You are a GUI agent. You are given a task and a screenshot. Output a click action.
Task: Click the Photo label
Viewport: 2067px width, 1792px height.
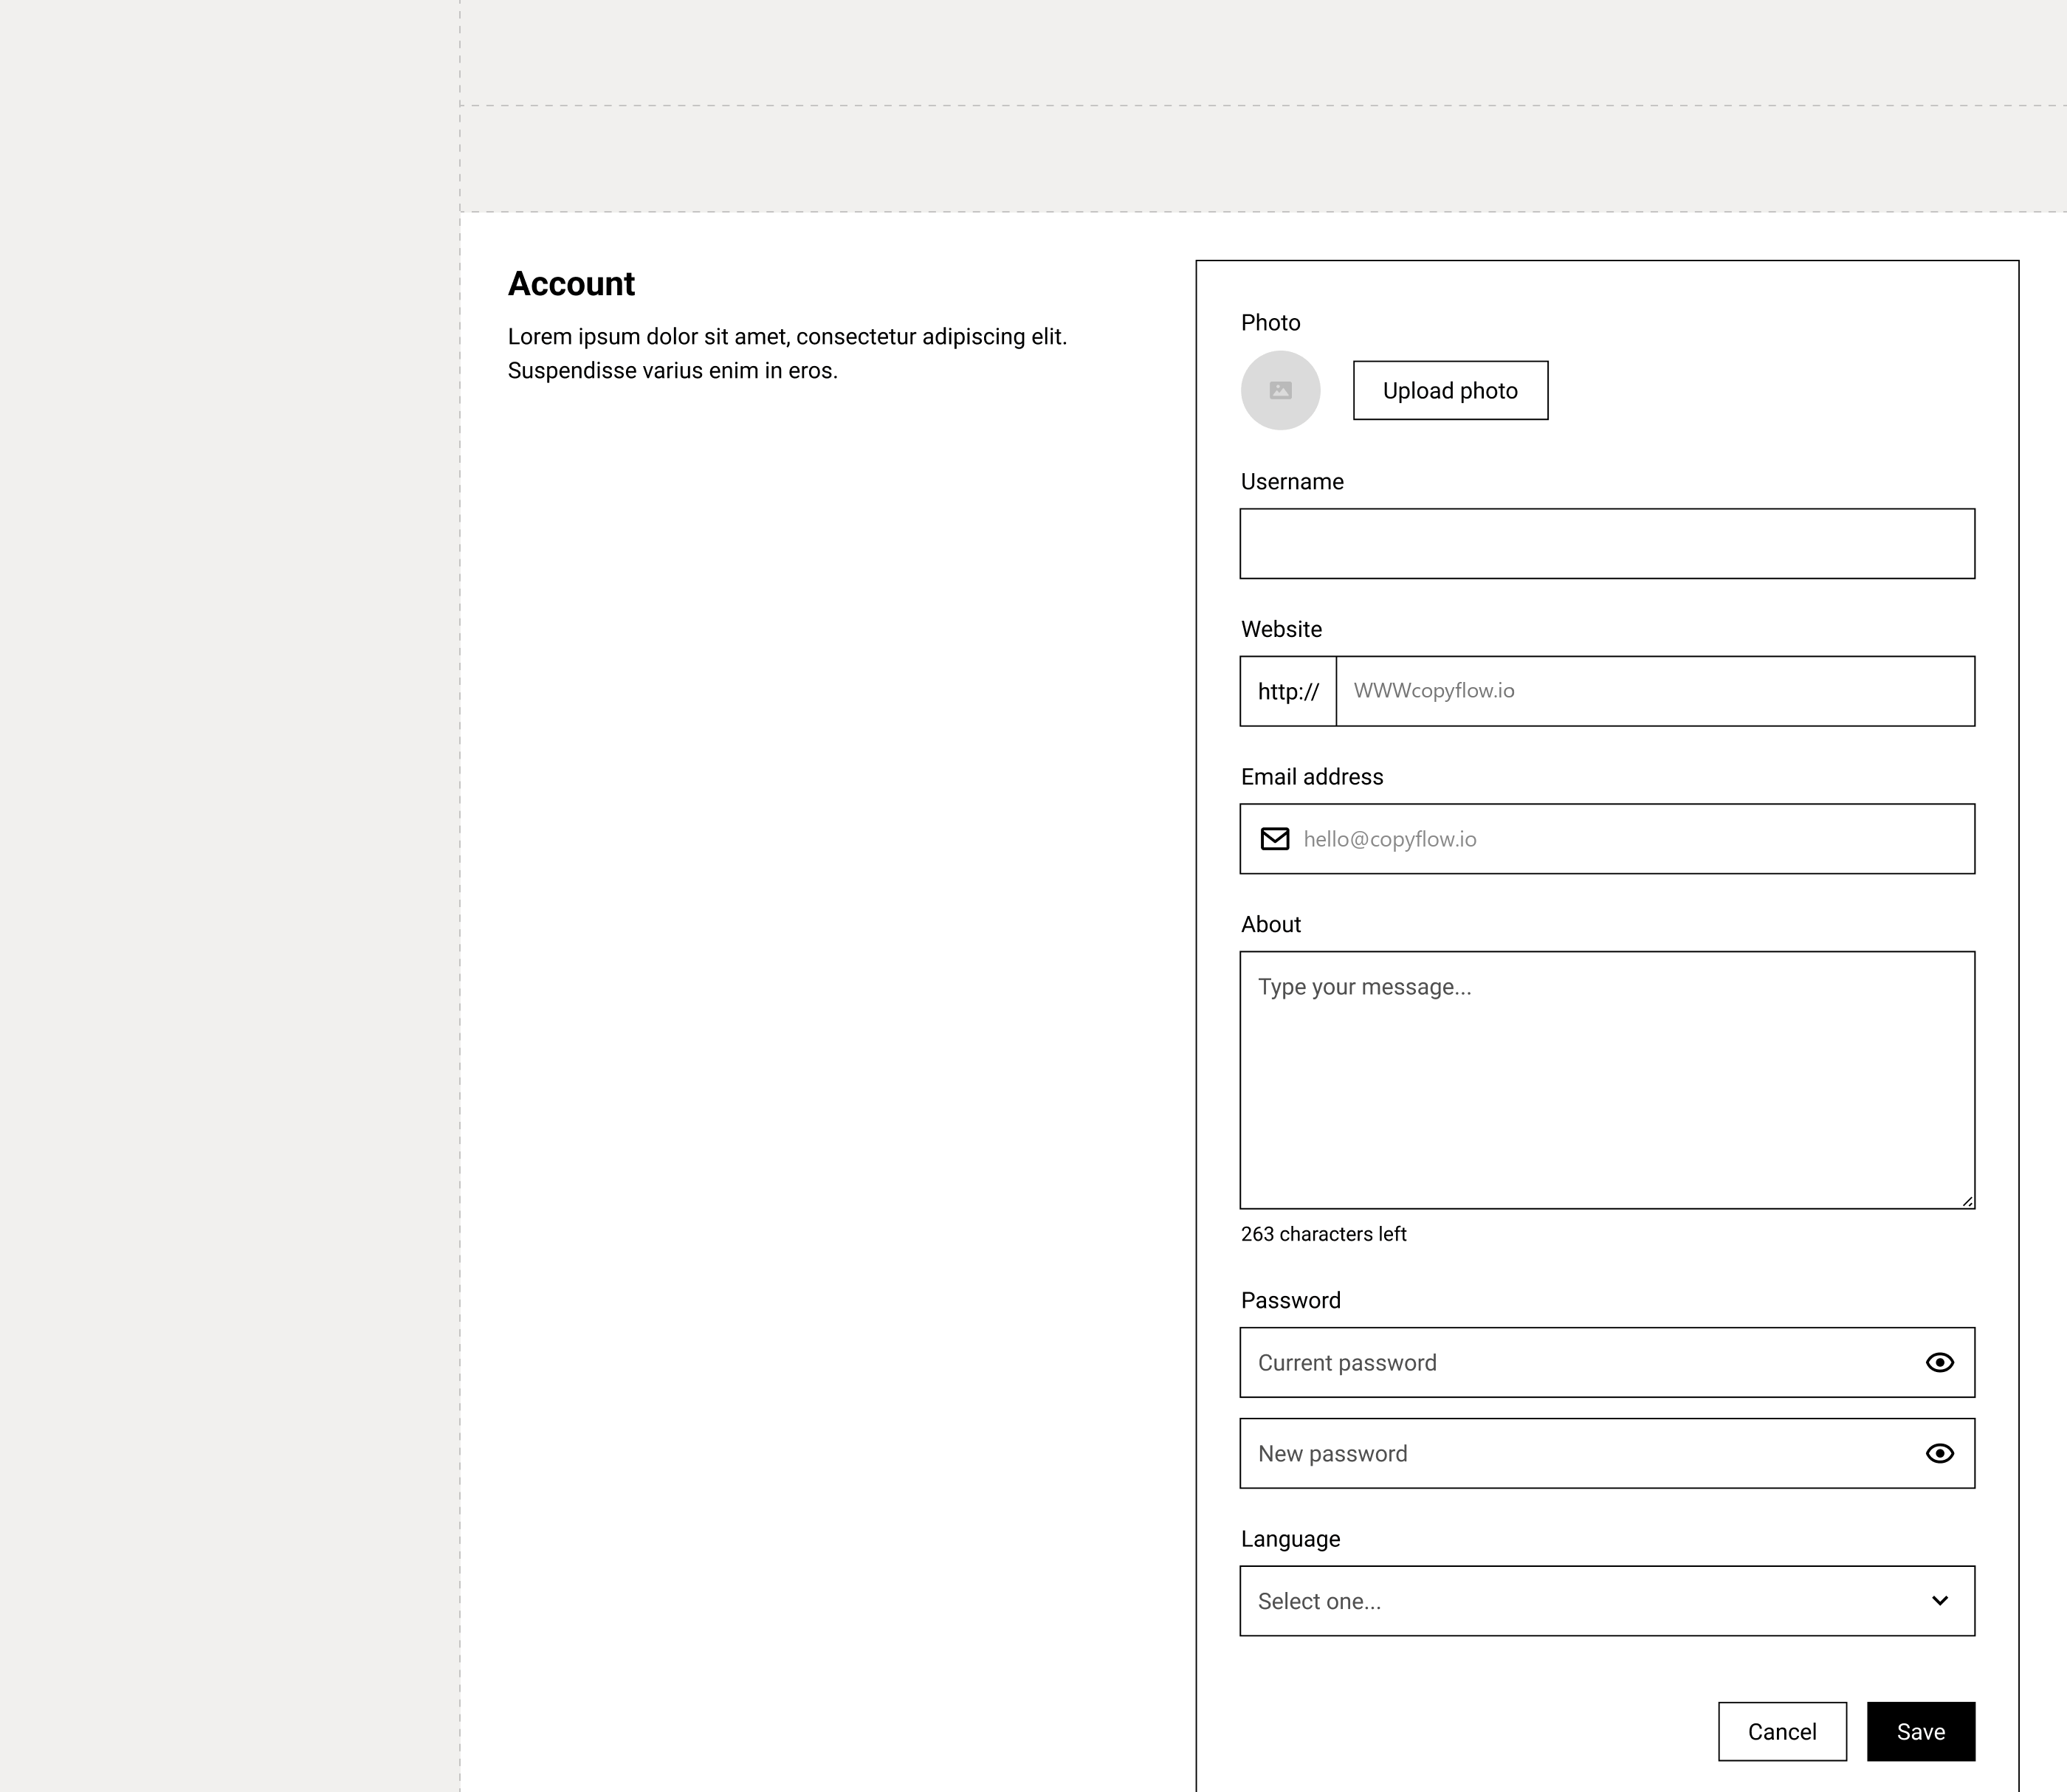click(x=1270, y=323)
